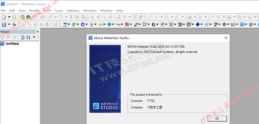Expand the sort options dropdown in Project panel

coord(34,37)
